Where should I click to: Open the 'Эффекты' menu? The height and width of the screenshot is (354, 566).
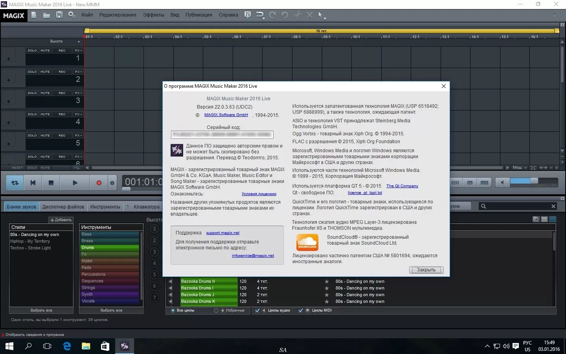click(154, 15)
